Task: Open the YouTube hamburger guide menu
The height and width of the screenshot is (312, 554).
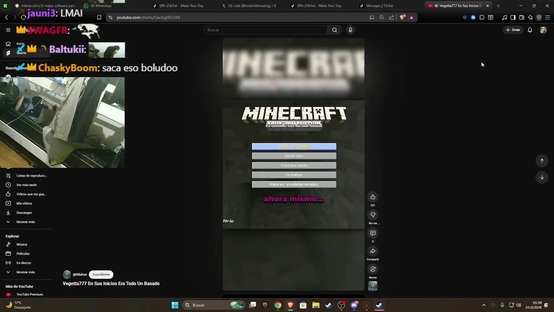Action: click(x=8, y=30)
